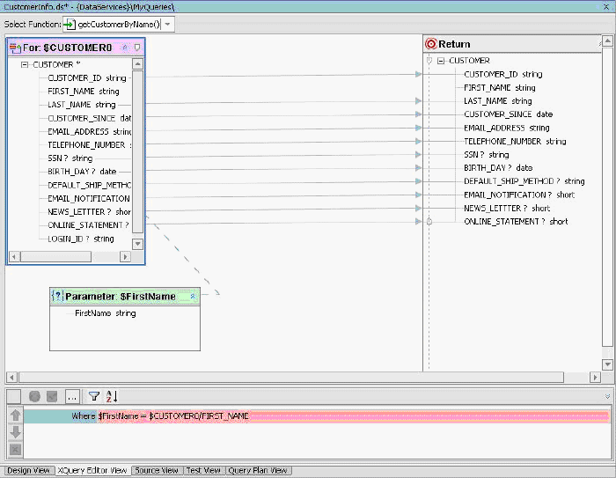Move the Where clause down with arrow

coord(15,432)
